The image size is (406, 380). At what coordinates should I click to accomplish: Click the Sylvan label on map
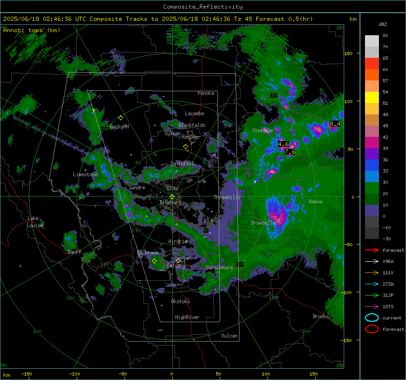pos(172,133)
